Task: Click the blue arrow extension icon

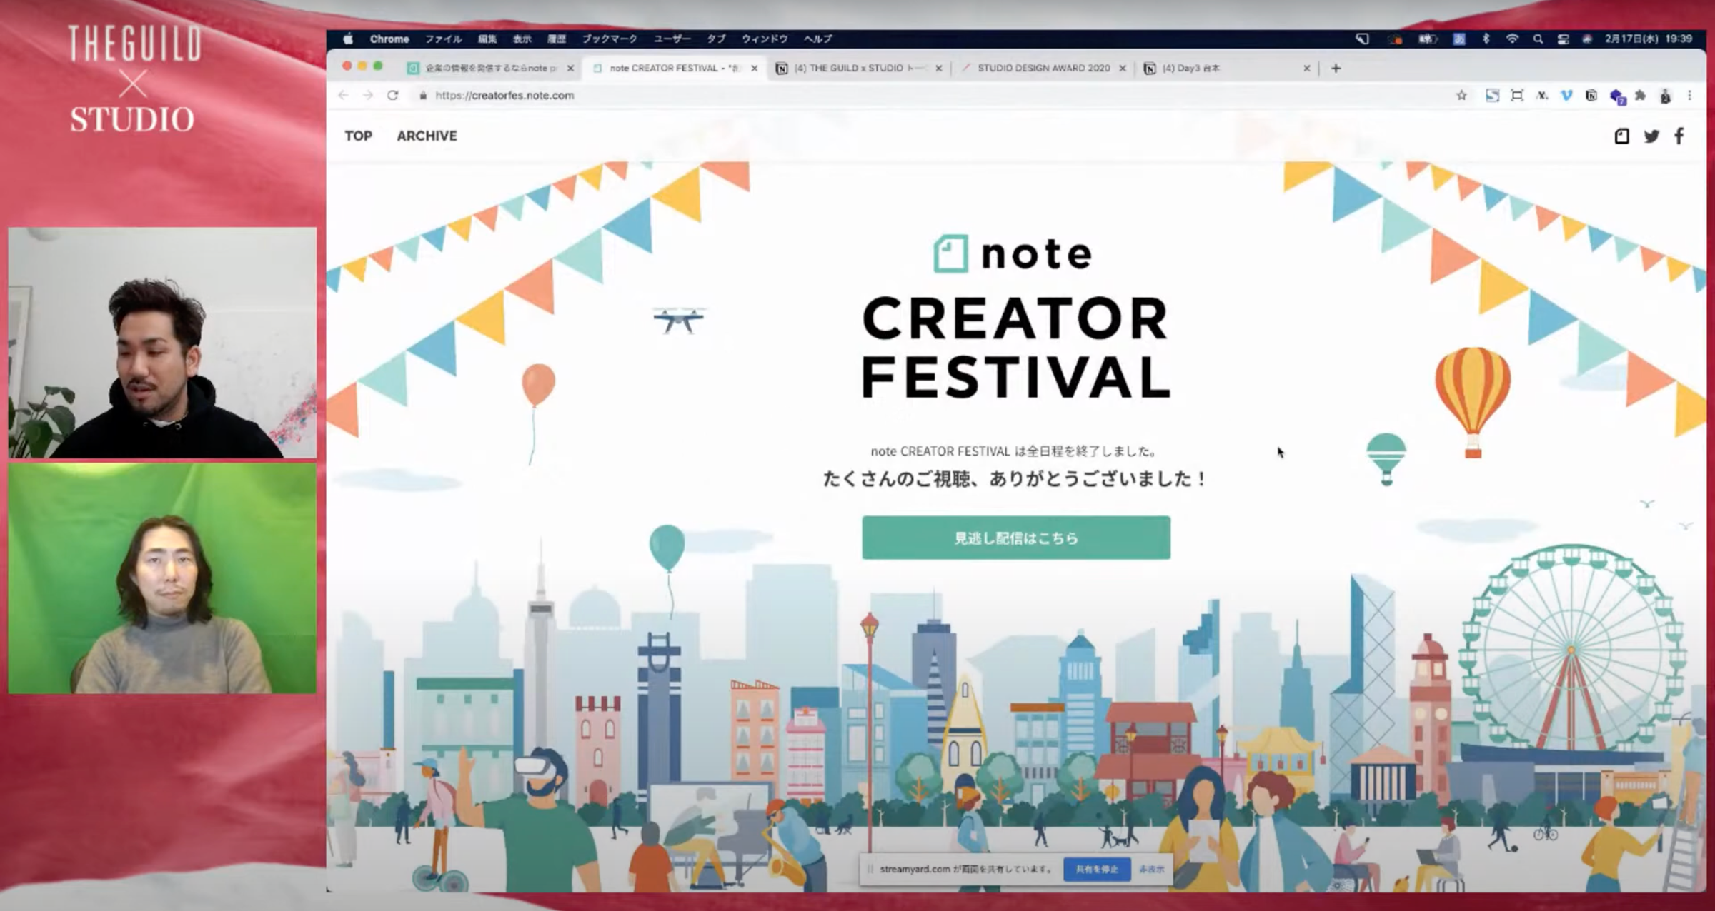Action: [1492, 95]
